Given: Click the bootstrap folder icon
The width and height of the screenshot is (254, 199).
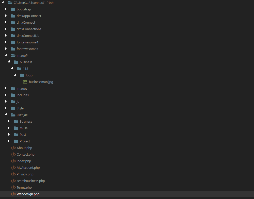Looking at the screenshot, I should (x=13, y=9).
